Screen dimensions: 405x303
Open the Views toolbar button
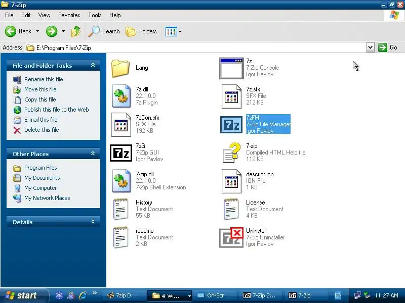tap(171, 31)
